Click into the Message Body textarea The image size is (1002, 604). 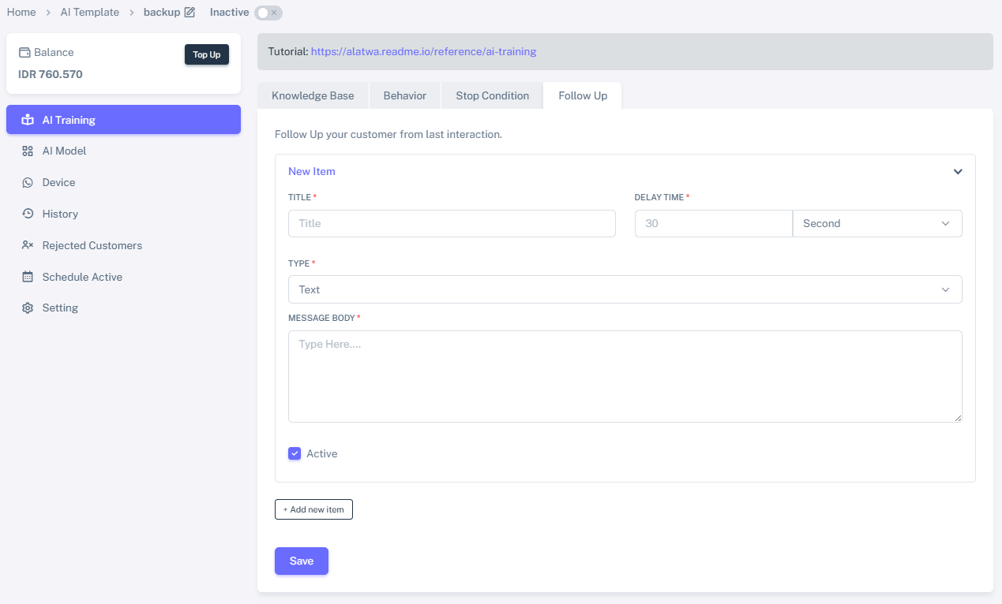[625, 376]
